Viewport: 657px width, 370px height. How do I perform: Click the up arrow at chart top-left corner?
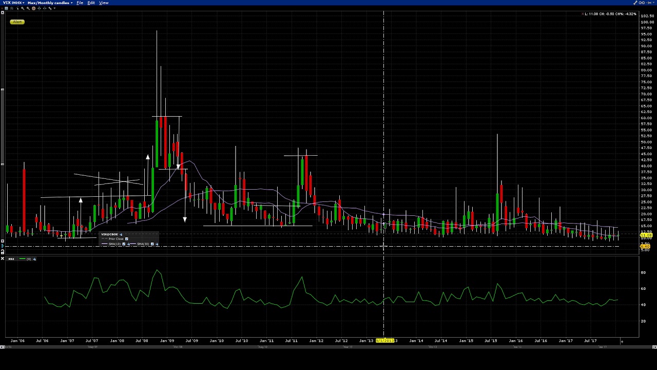[2, 12]
